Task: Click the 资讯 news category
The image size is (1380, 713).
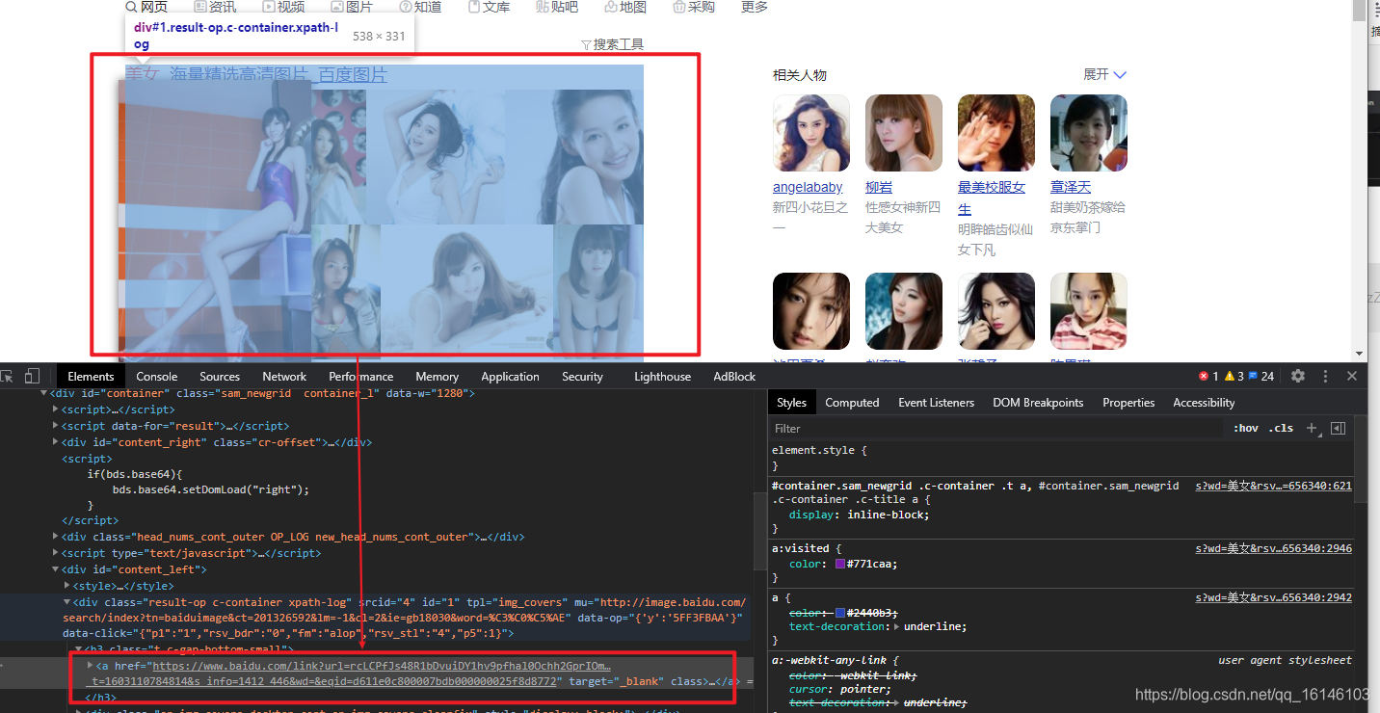Action: [215, 7]
